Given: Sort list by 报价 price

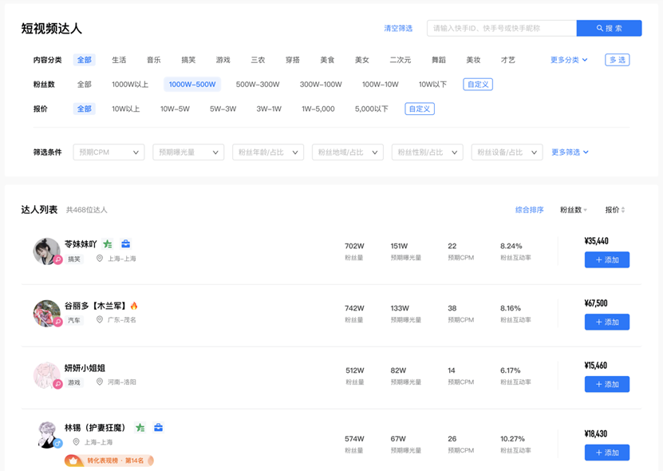Looking at the screenshot, I should pos(614,210).
